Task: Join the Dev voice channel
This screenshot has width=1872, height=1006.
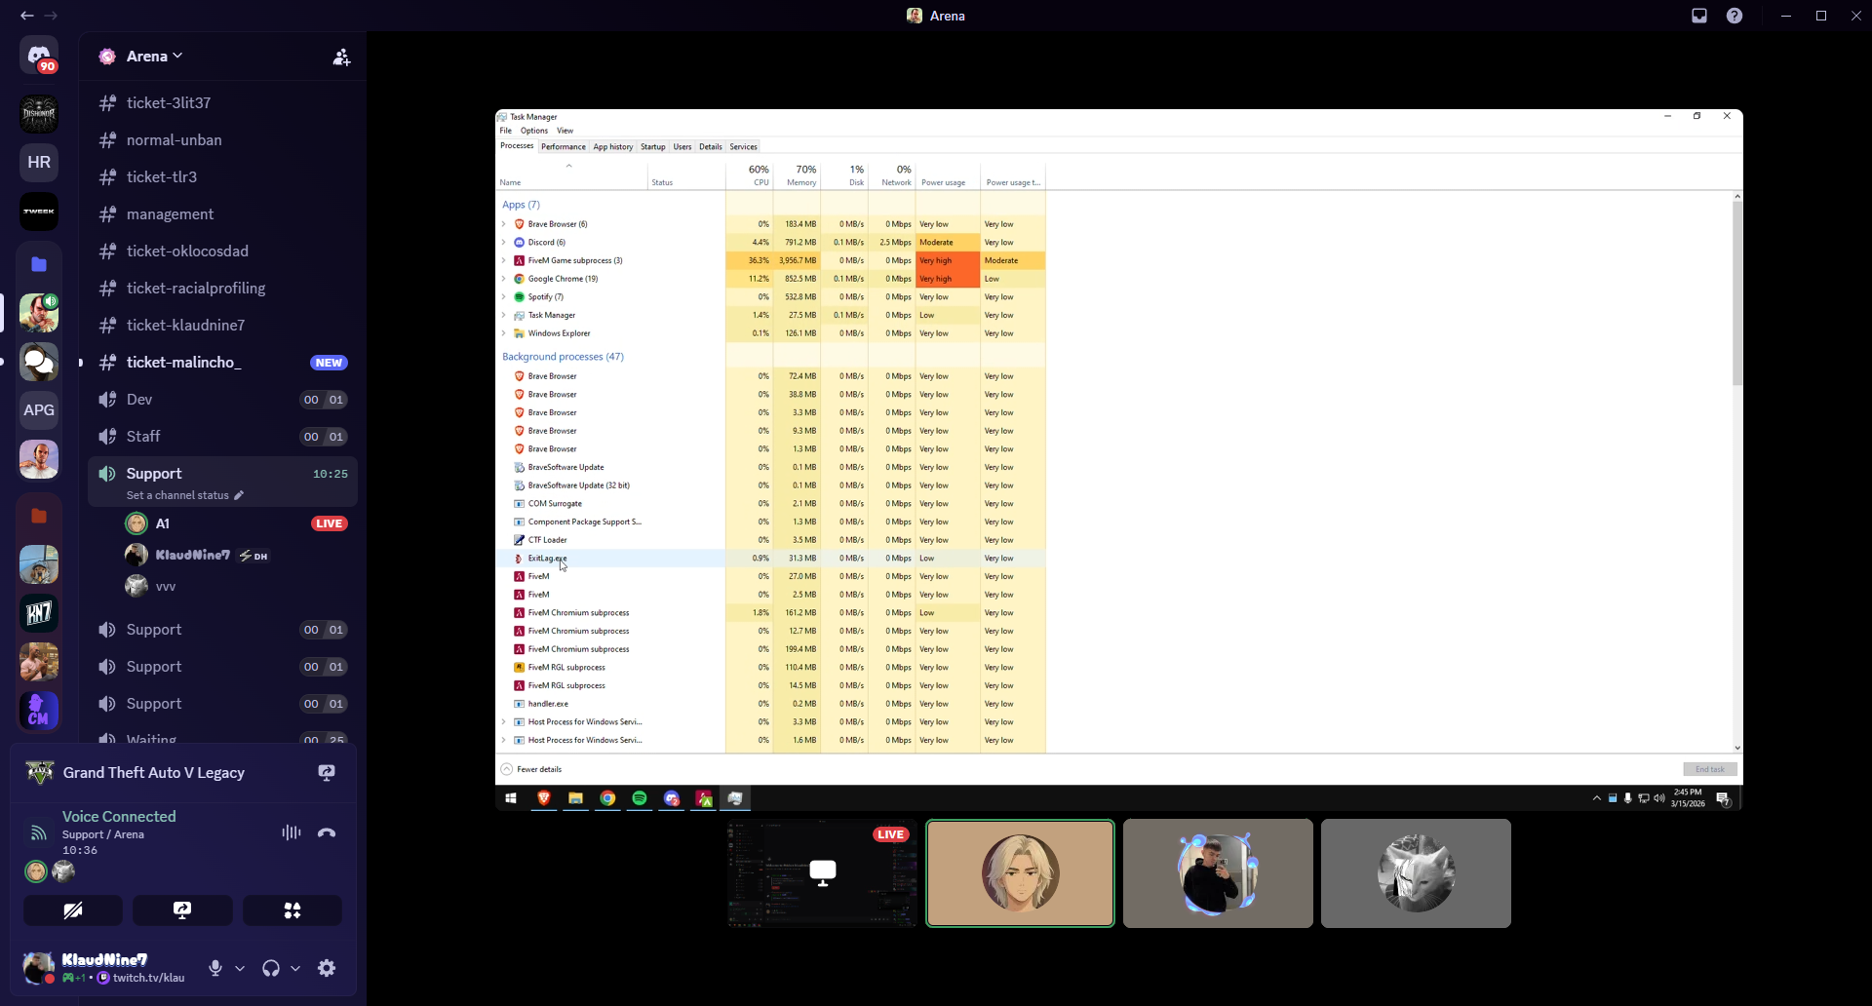Action: [223, 400]
